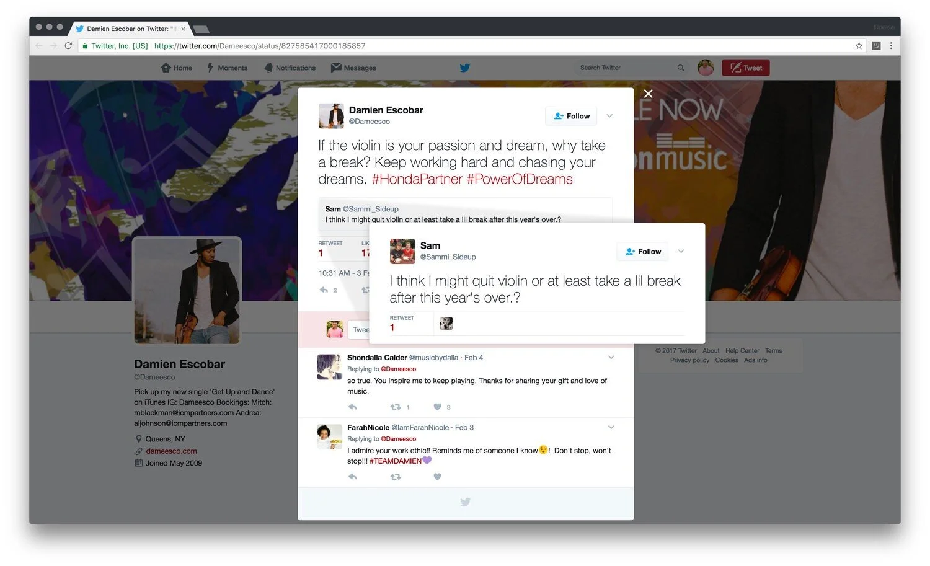Close the tweet overlay with X
930x566 pixels.
(x=648, y=94)
